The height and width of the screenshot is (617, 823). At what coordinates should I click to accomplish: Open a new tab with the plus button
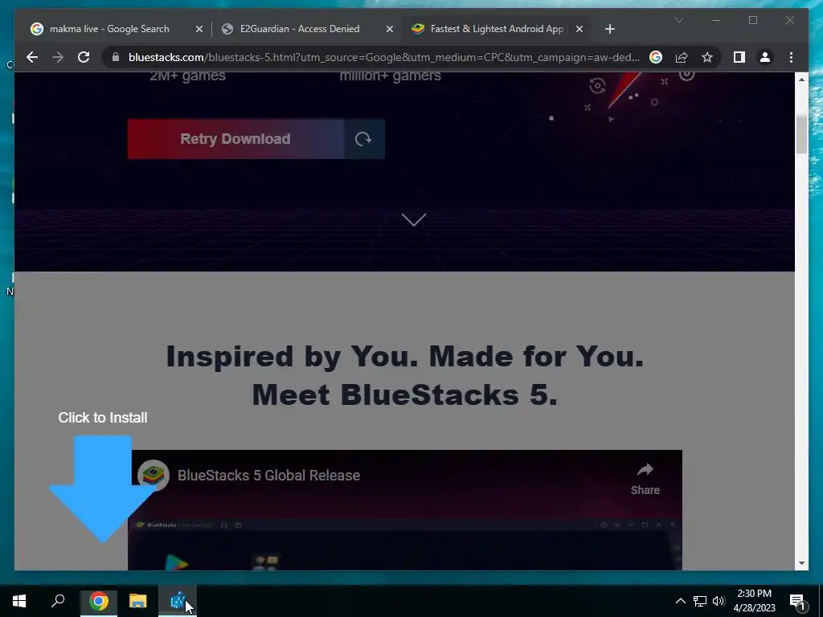tap(609, 29)
